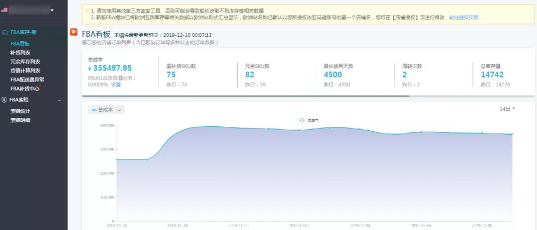This screenshot has height=230, width=537.
Task: Click the 需补货SKU数 value 75
Action: [171, 75]
